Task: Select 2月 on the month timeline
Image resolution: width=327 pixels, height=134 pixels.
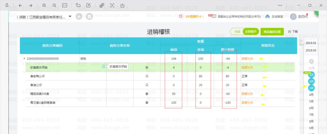Action: click(x=311, y=81)
